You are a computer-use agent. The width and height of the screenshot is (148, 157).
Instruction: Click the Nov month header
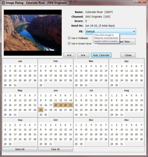click(91, 120)
